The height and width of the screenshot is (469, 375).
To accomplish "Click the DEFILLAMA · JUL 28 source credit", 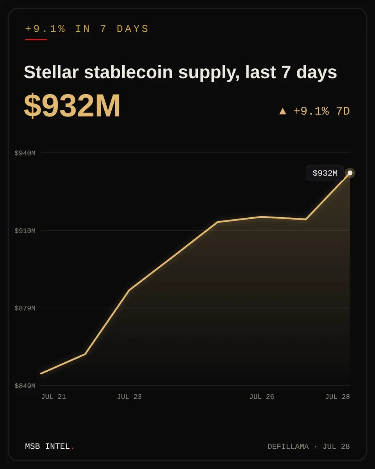I will (309, 446).
